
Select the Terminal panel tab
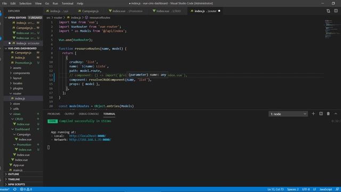109,114
